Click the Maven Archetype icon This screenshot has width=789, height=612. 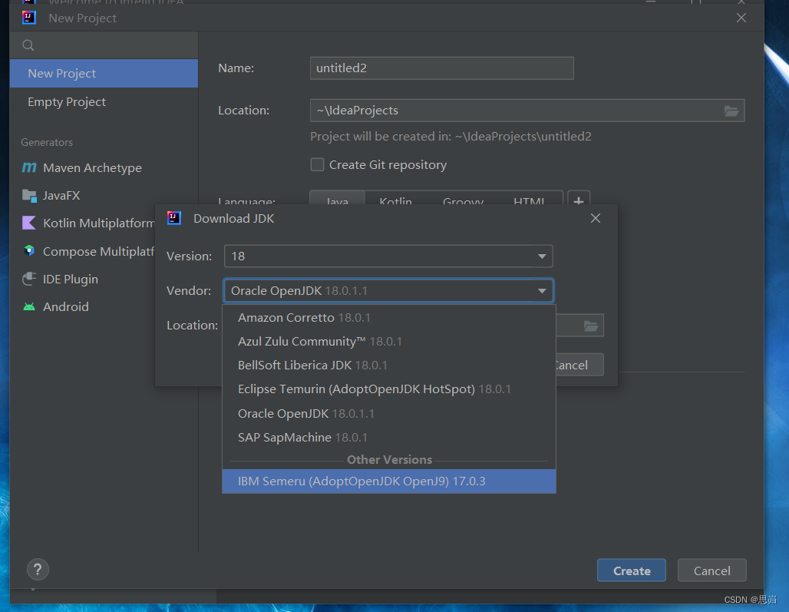(x=29, y=167)
